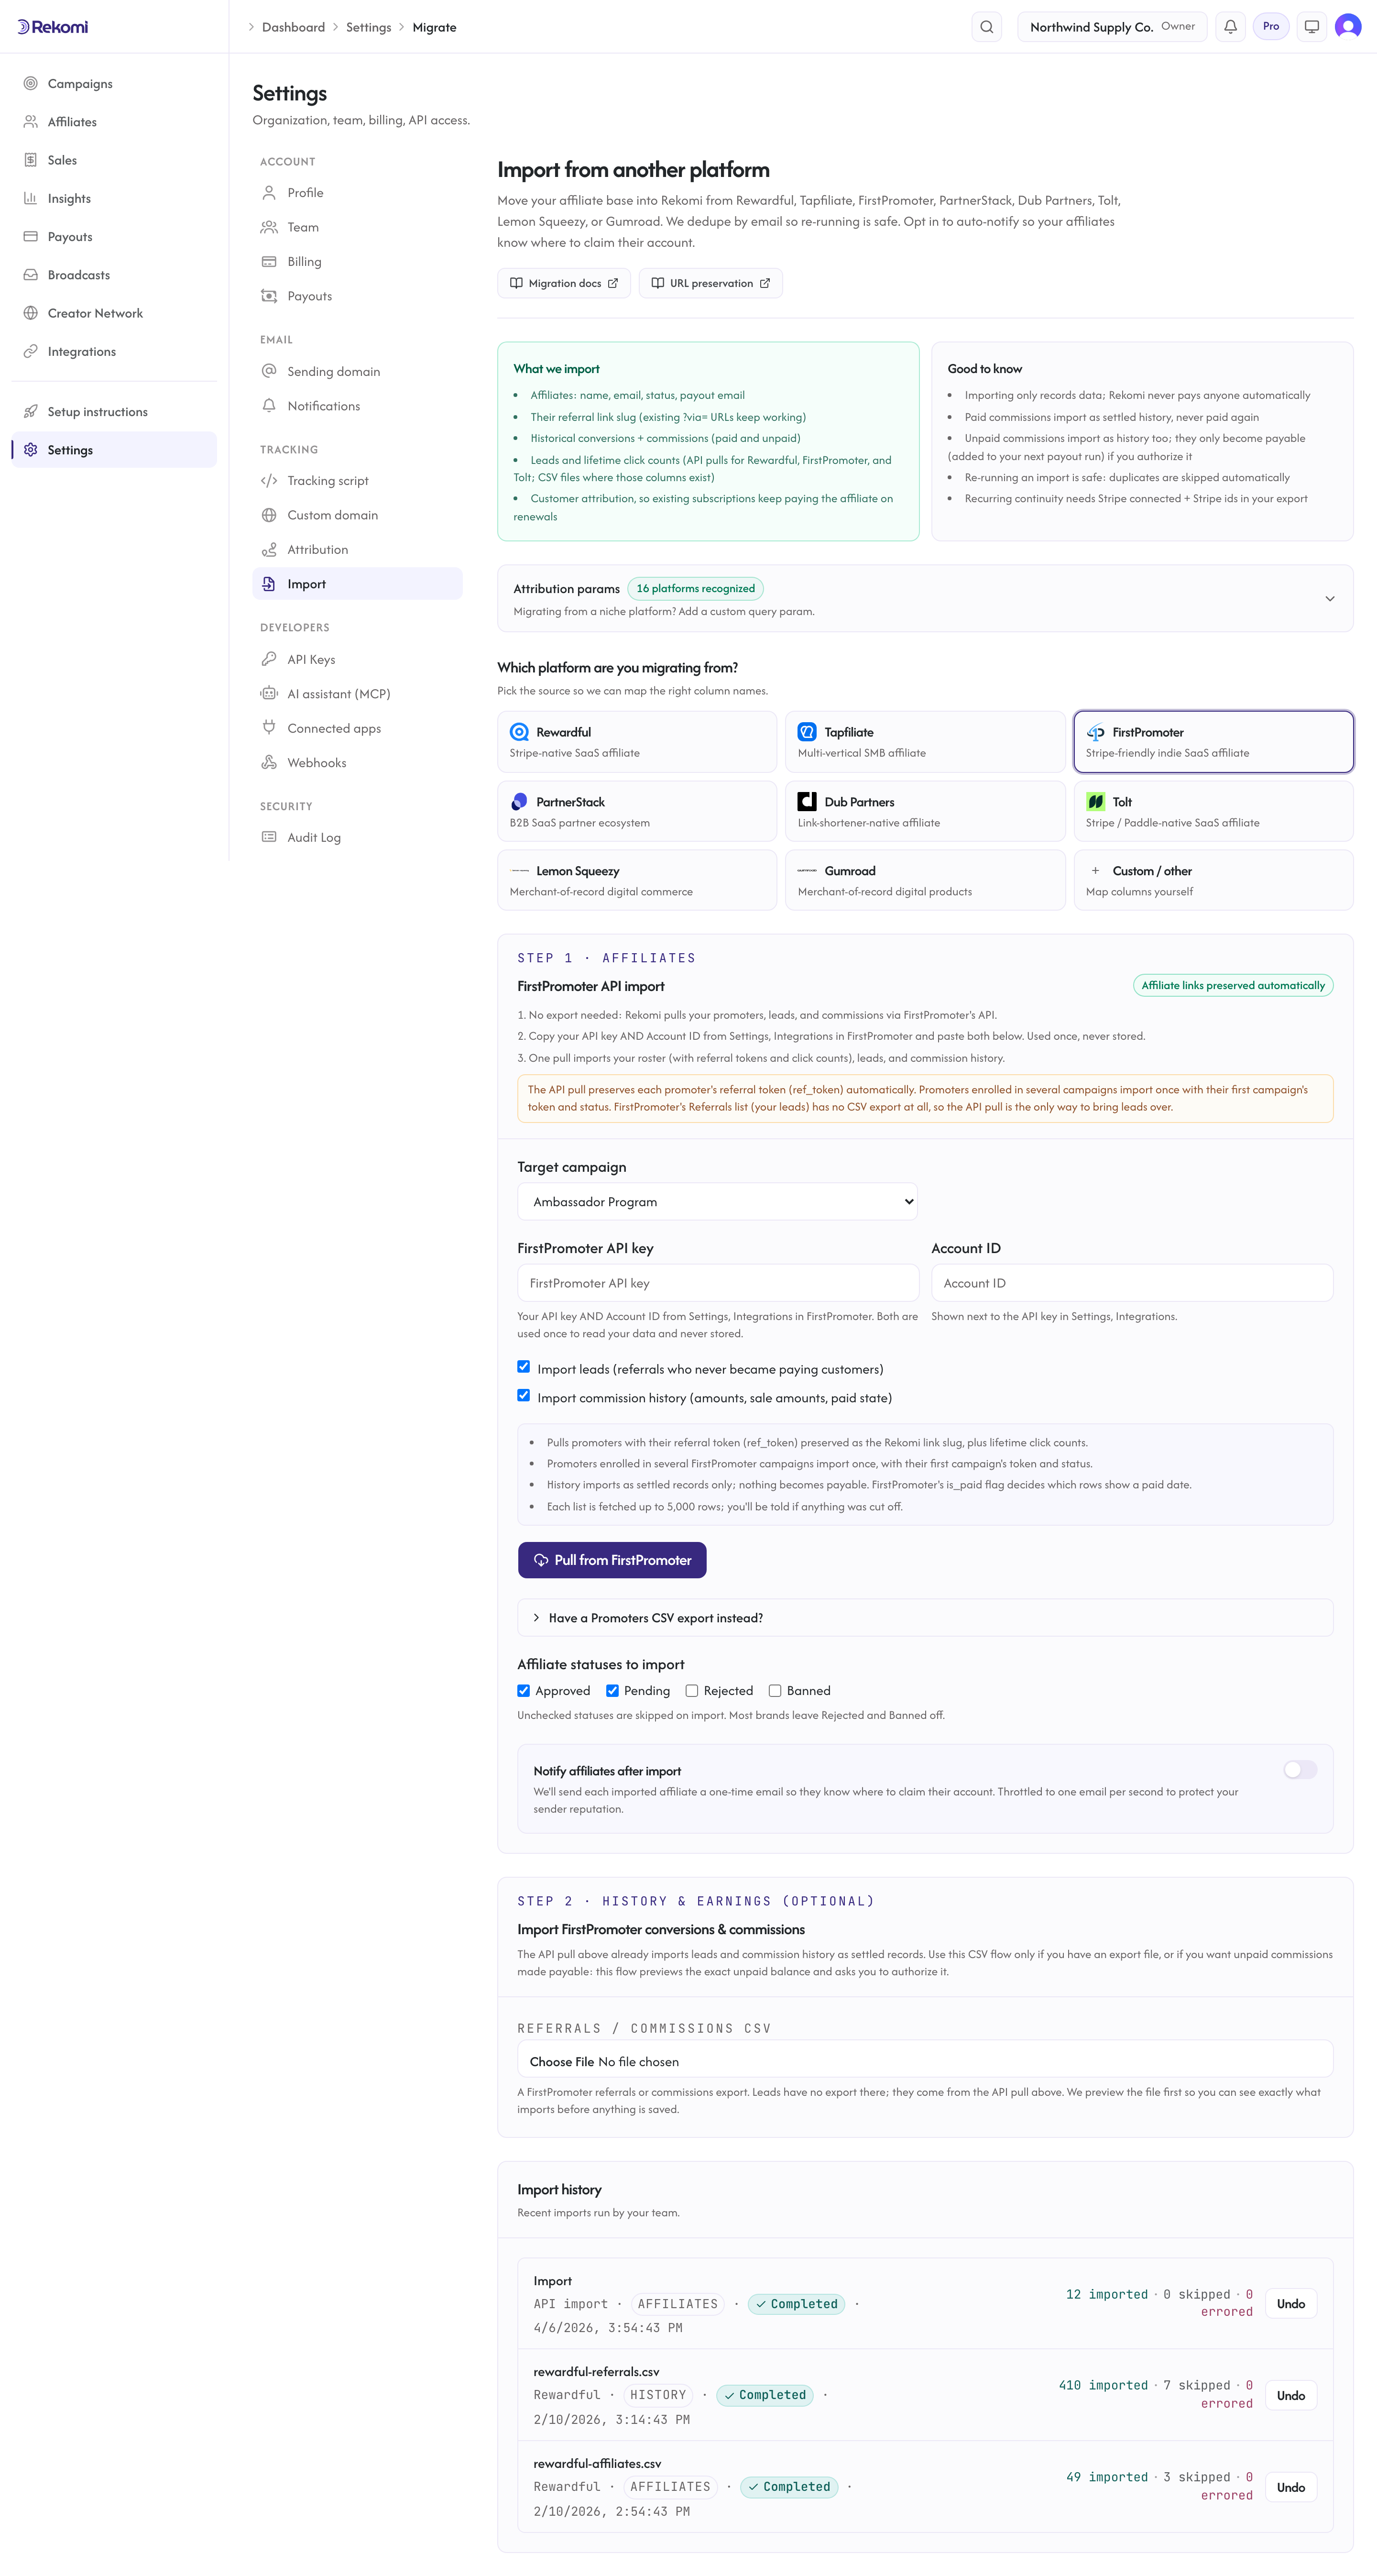Screen dimensions: 1377x2576
Task: Open notifications bell in header
Action: point(1230,27)
